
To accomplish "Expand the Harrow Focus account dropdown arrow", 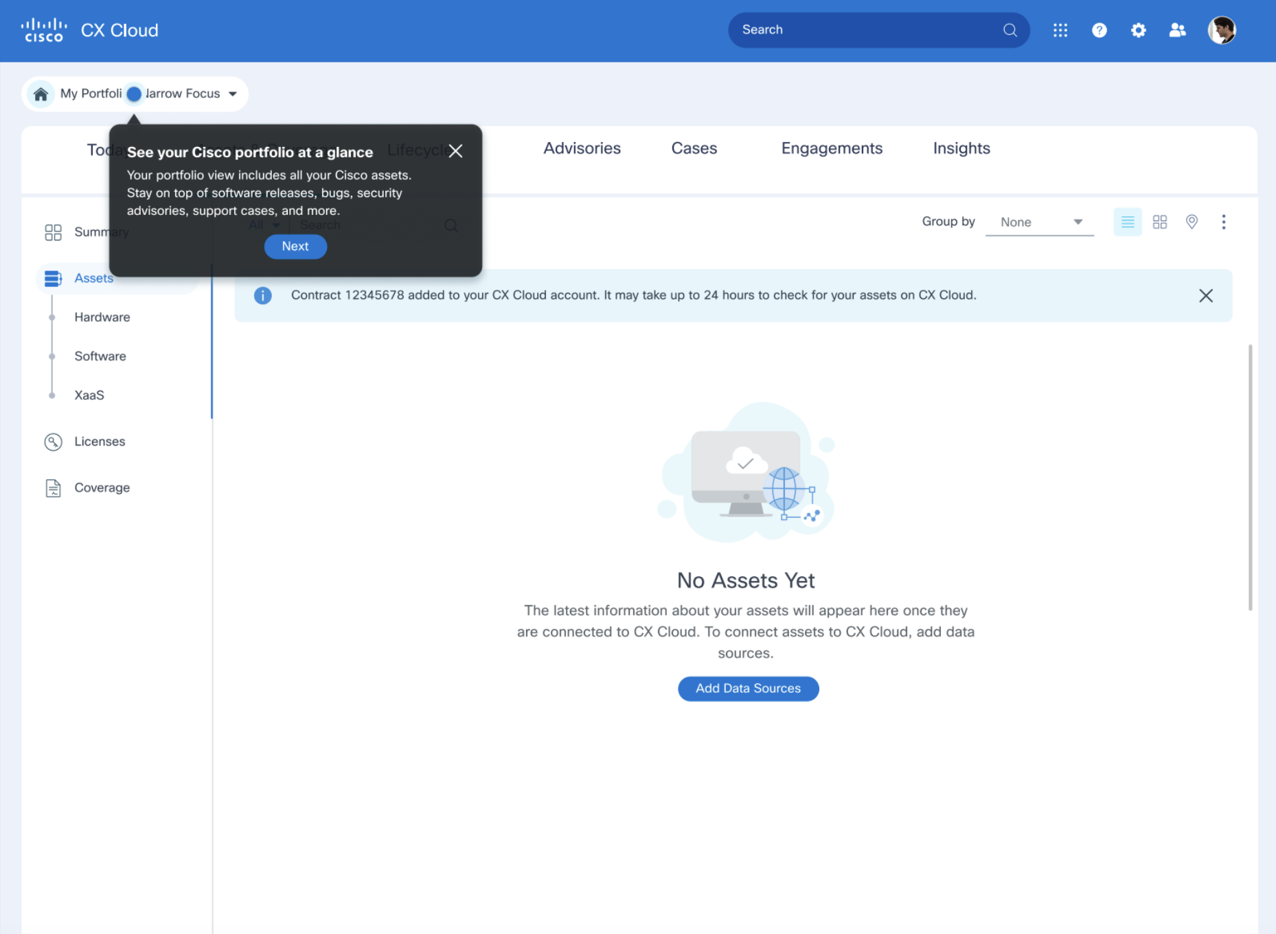I will click(x=233, y=94).
